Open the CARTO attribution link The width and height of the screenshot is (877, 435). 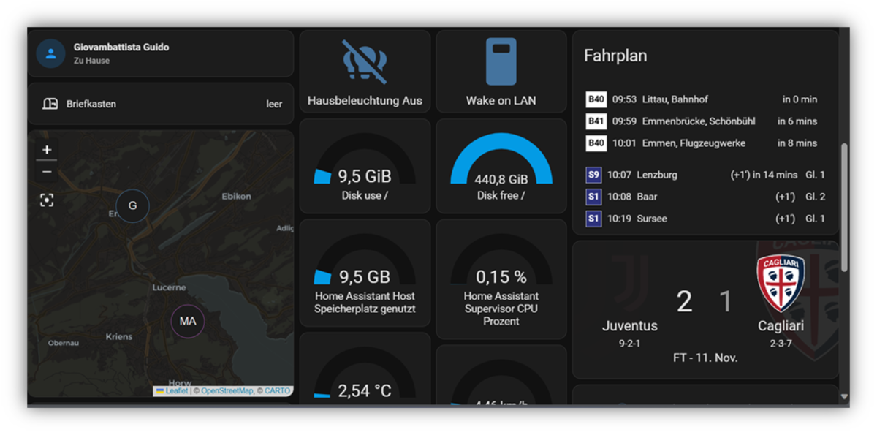tap(277, 391)
